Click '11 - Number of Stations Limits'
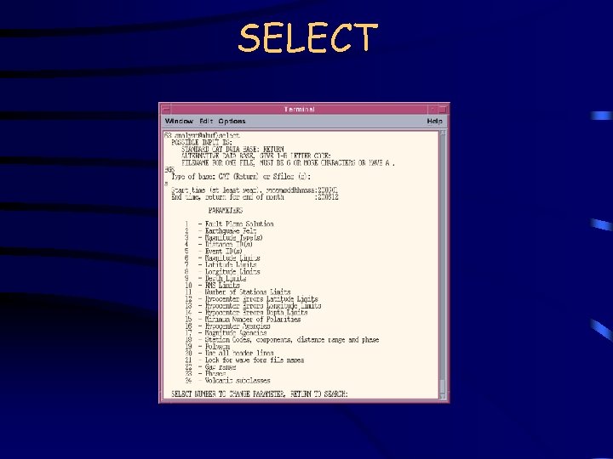The width and height of the screenshot is (613, 459). [238, 292]
